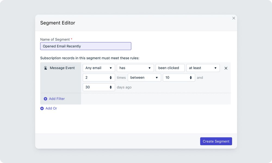The width and height of the screenshot is (272, 163).
Task: Open the 'has' dropdown
Action: (x=135, y=68)
